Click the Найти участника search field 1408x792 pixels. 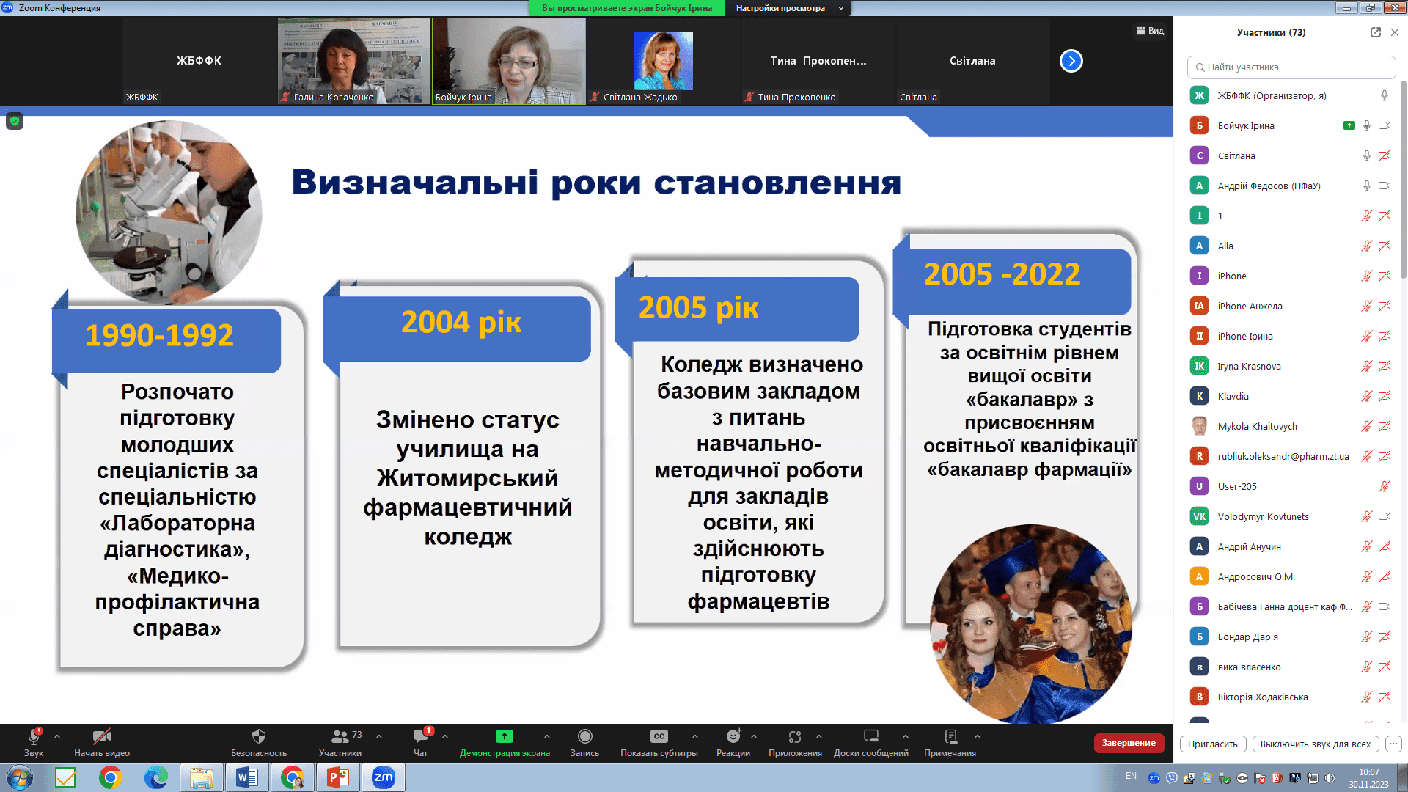[1291, 67]
